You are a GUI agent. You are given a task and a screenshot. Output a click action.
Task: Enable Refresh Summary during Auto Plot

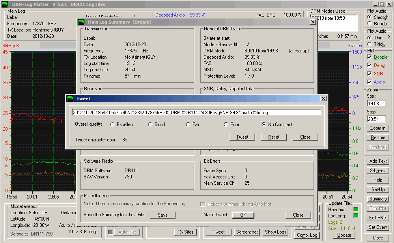pyautogui.click(x=203, y=204)
